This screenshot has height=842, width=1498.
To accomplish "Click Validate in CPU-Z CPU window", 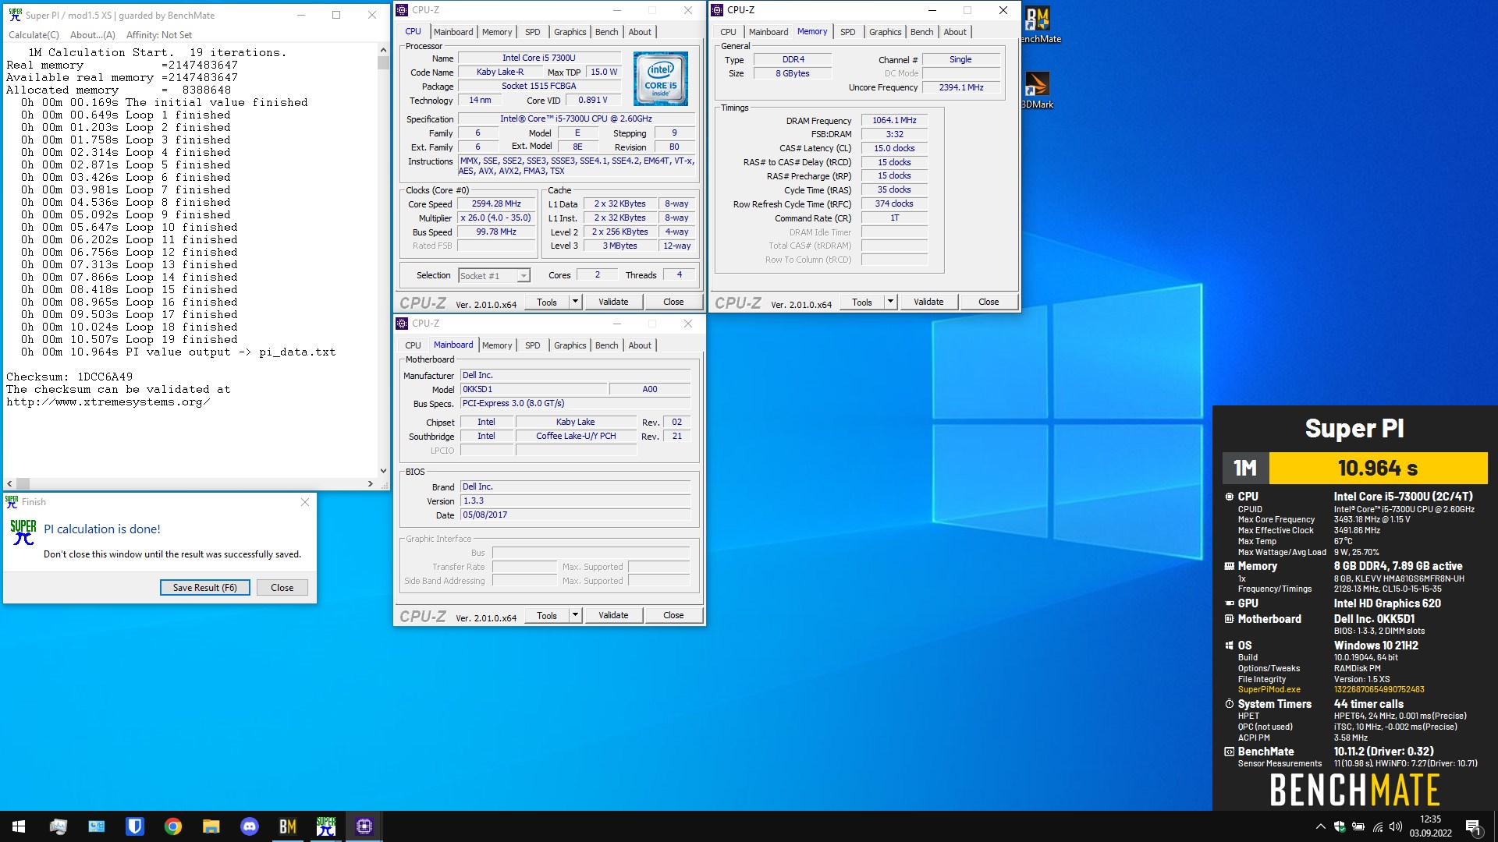I will [613, 302].
